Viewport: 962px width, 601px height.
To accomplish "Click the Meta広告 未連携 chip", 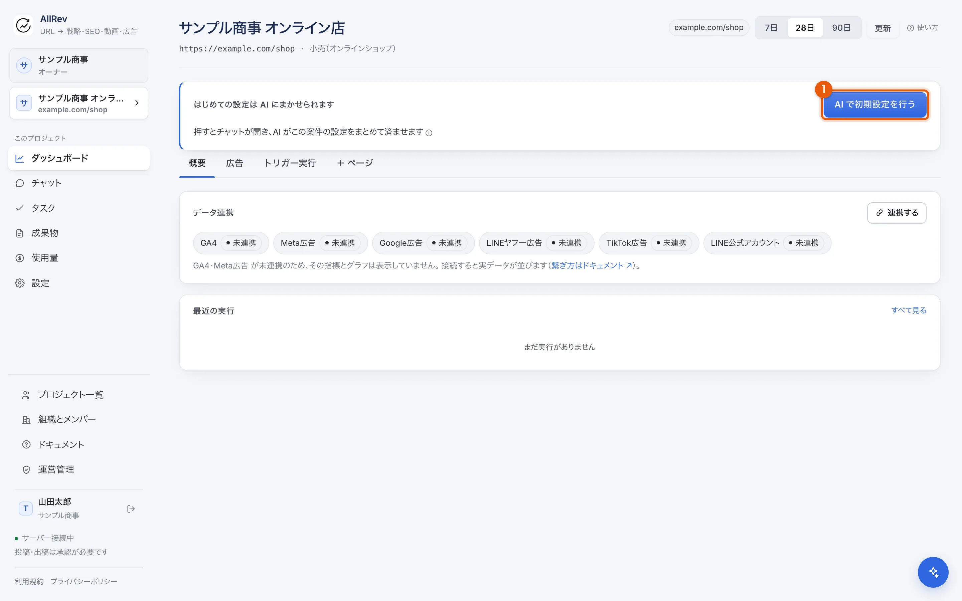I will 320,243.
